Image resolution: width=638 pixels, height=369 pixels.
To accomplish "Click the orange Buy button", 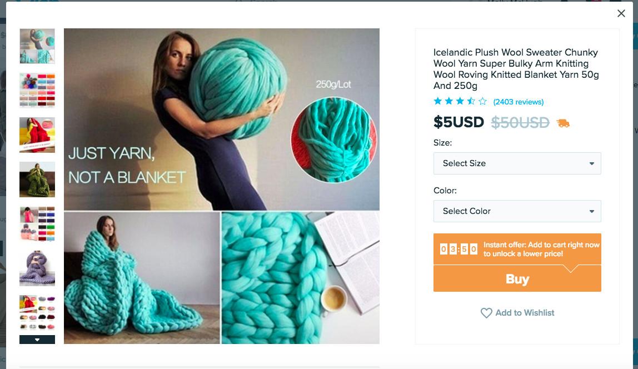I will coord(517,278).
